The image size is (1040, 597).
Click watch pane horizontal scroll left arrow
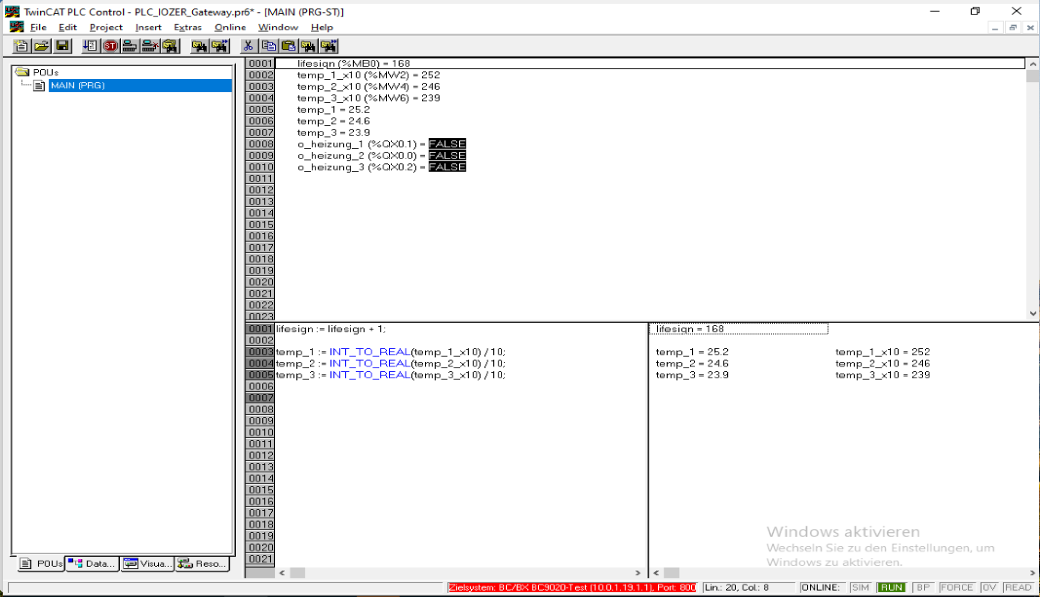coord(656,573)
